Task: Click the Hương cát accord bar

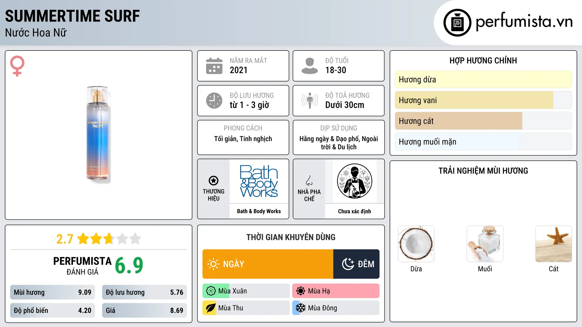Action: [483, 121]
